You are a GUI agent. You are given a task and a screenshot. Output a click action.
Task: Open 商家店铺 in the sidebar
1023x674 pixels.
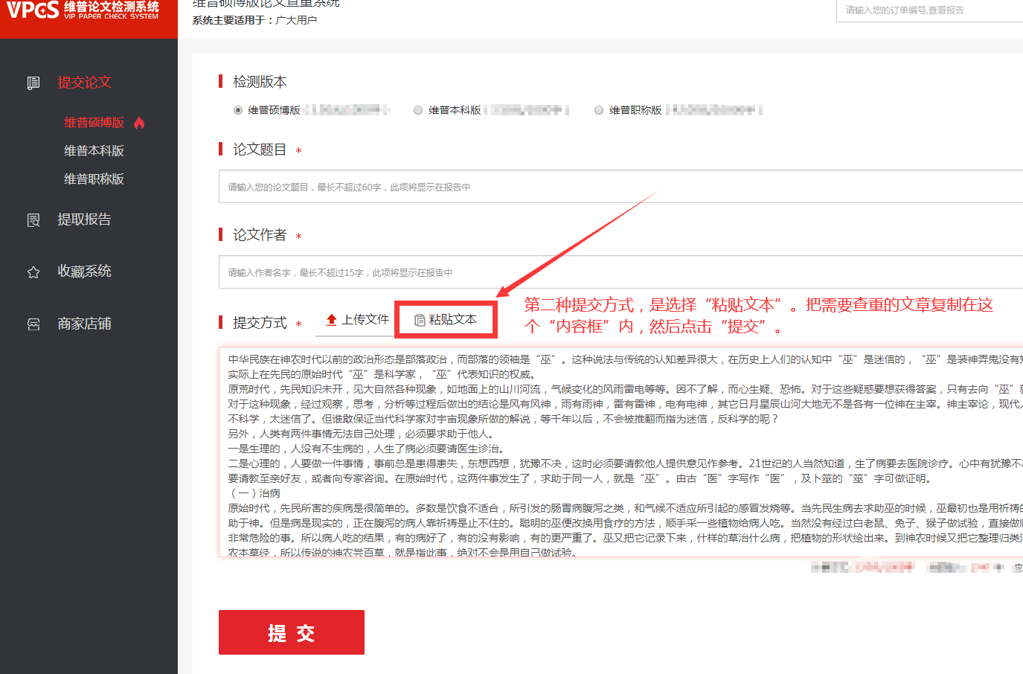coord(85,324)
